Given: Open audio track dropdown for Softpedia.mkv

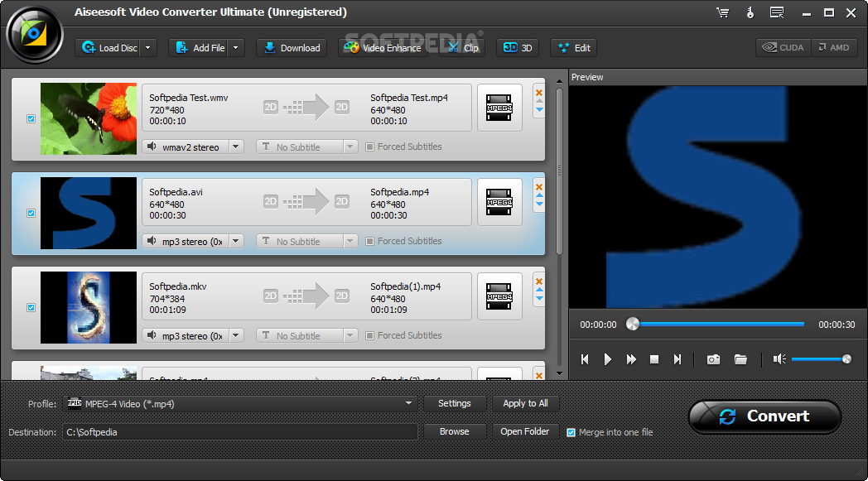Looking at the screenshot, I should (236, 335).
